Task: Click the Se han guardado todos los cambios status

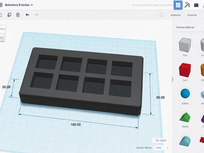Action: point(152,5)
